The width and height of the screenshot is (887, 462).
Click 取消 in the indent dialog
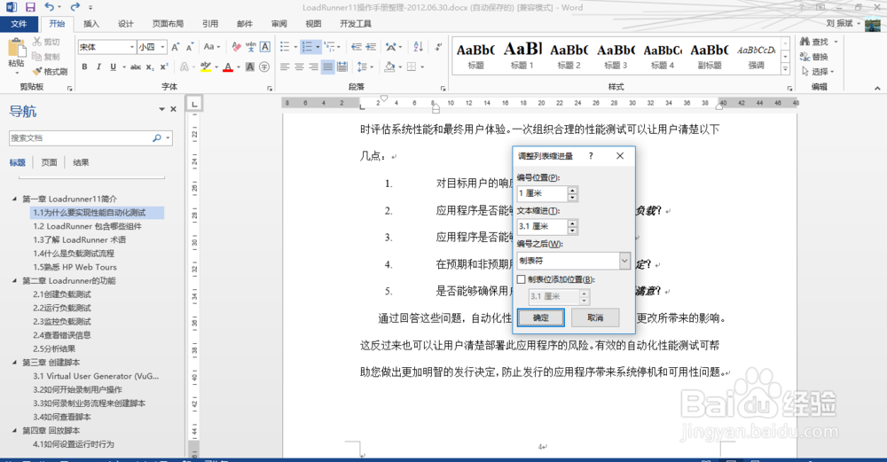(595, 317)
